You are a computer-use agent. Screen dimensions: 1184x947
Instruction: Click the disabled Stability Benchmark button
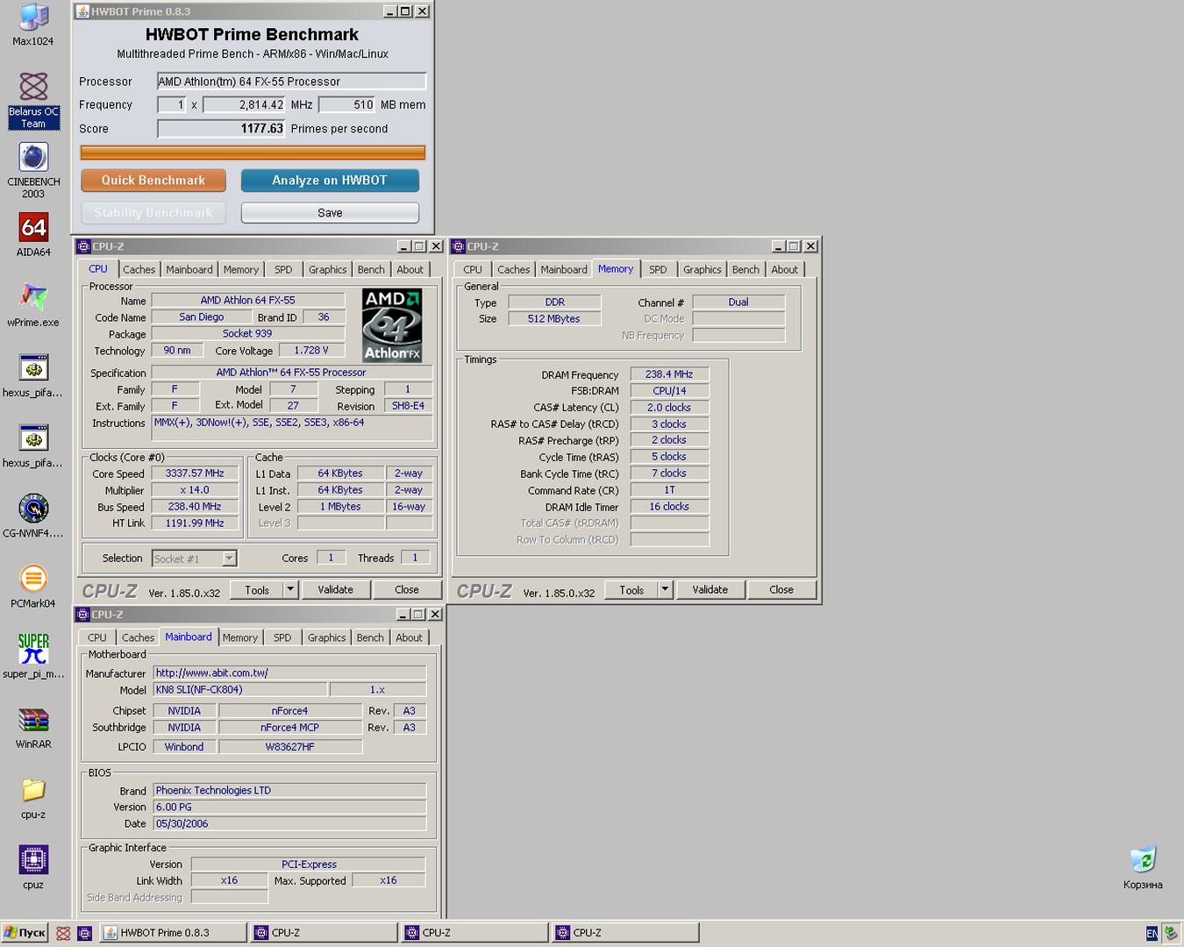(153, 213)
